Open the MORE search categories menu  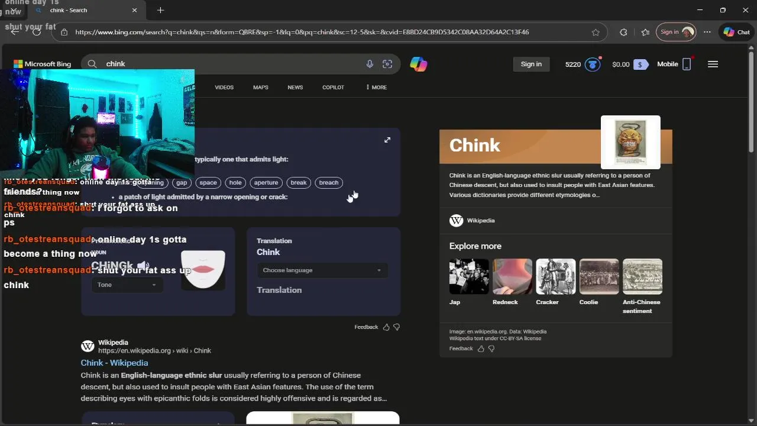coord(376,88)
